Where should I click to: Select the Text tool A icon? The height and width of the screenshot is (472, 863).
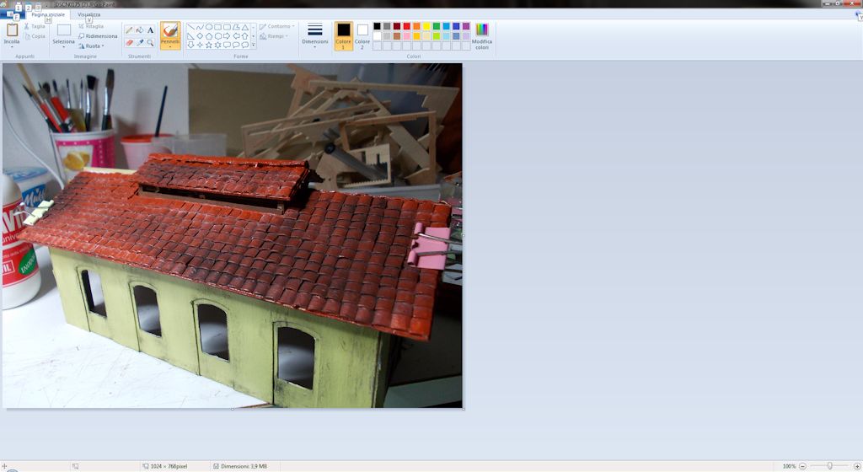[x=150, y=30]
